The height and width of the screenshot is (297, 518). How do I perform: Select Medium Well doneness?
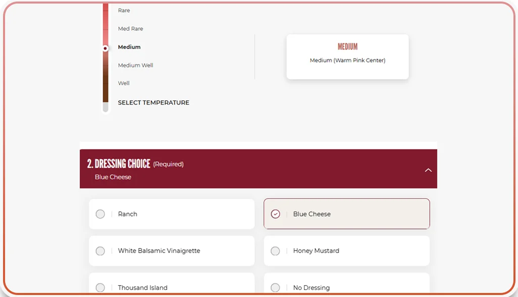pos(135,65)
